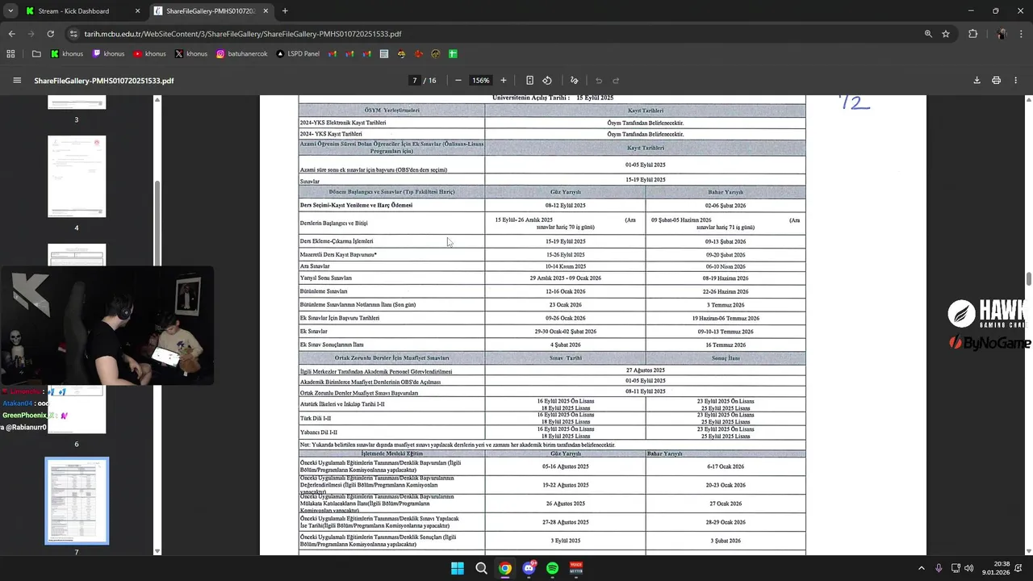Click the '10-14 Kasım 2025' date cell
This screenshot has width=1033, height=581.
[x=565, y=266]
